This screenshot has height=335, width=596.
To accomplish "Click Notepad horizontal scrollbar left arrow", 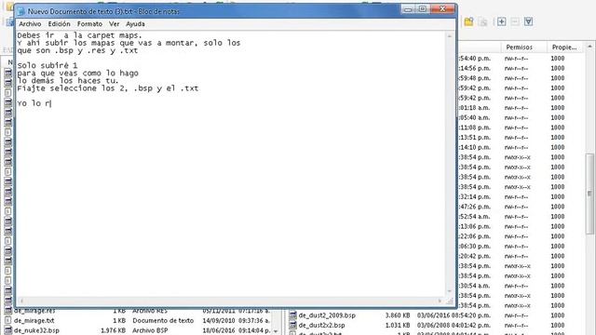I will click(x=21, y=301).
